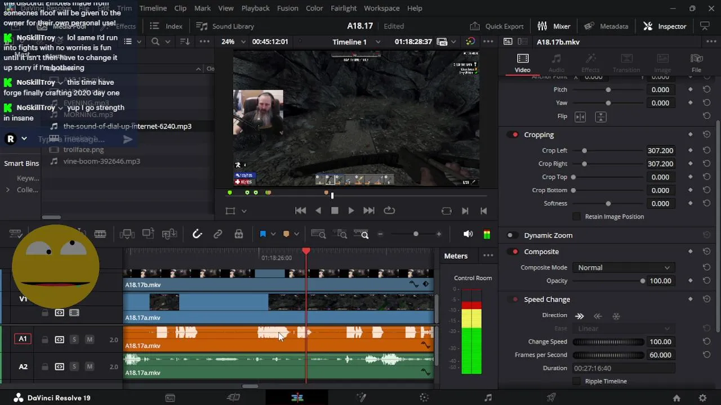Flip the clip horizontally
This screenshot has width=721, height=405.
(x=580, y=116)
